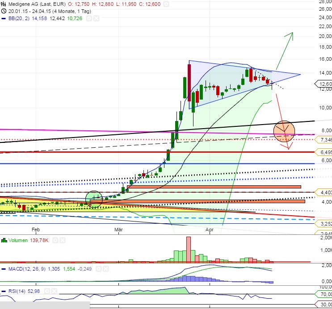The image size is (332, 309).
Task: Click the Volumen value 139,78K
Action: pos(39,240)
